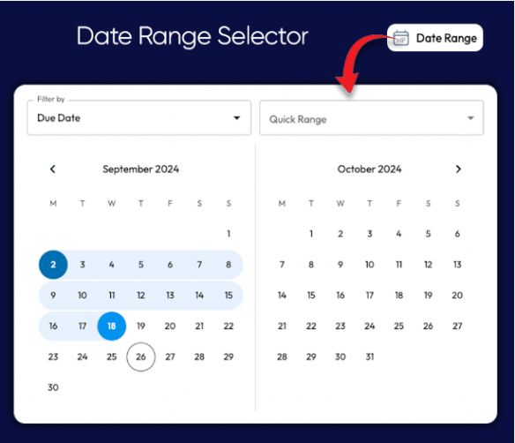The width and height of the screenshot is (515, 443).
Task: Click September 10 in the highlighted range
Action: [x=82, y=296]
